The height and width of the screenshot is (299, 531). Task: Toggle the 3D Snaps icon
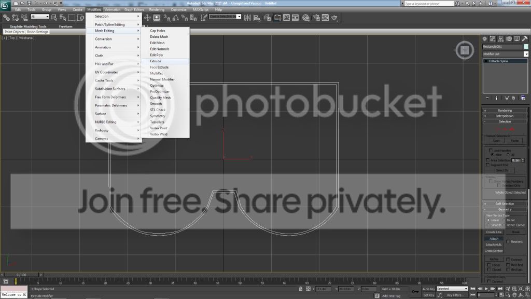167,17
